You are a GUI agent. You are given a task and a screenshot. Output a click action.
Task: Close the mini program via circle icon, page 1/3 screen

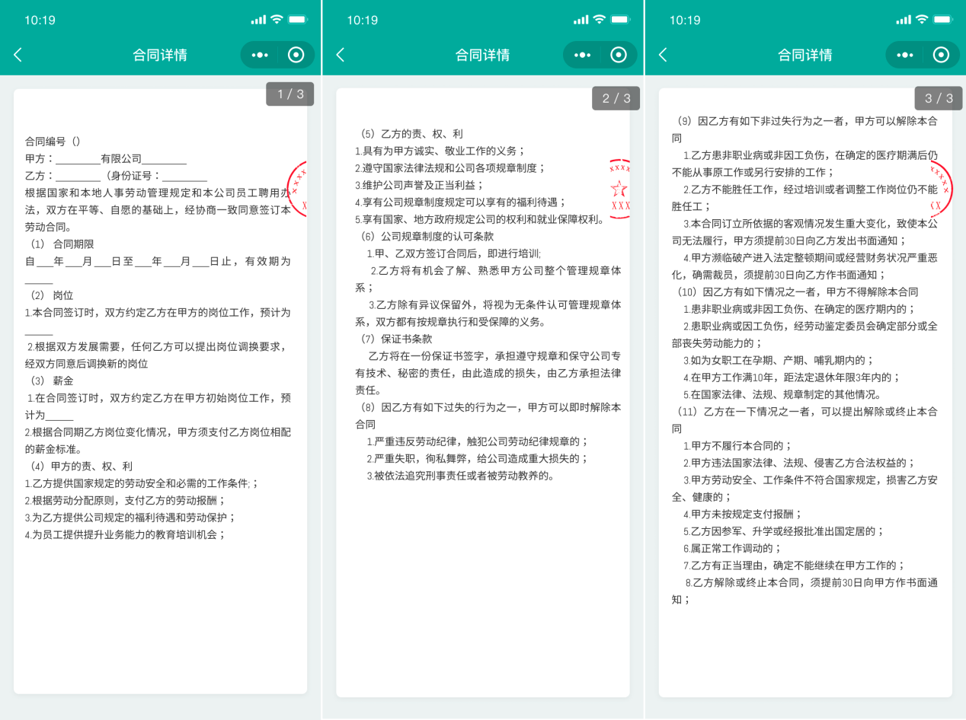[296, 55]
